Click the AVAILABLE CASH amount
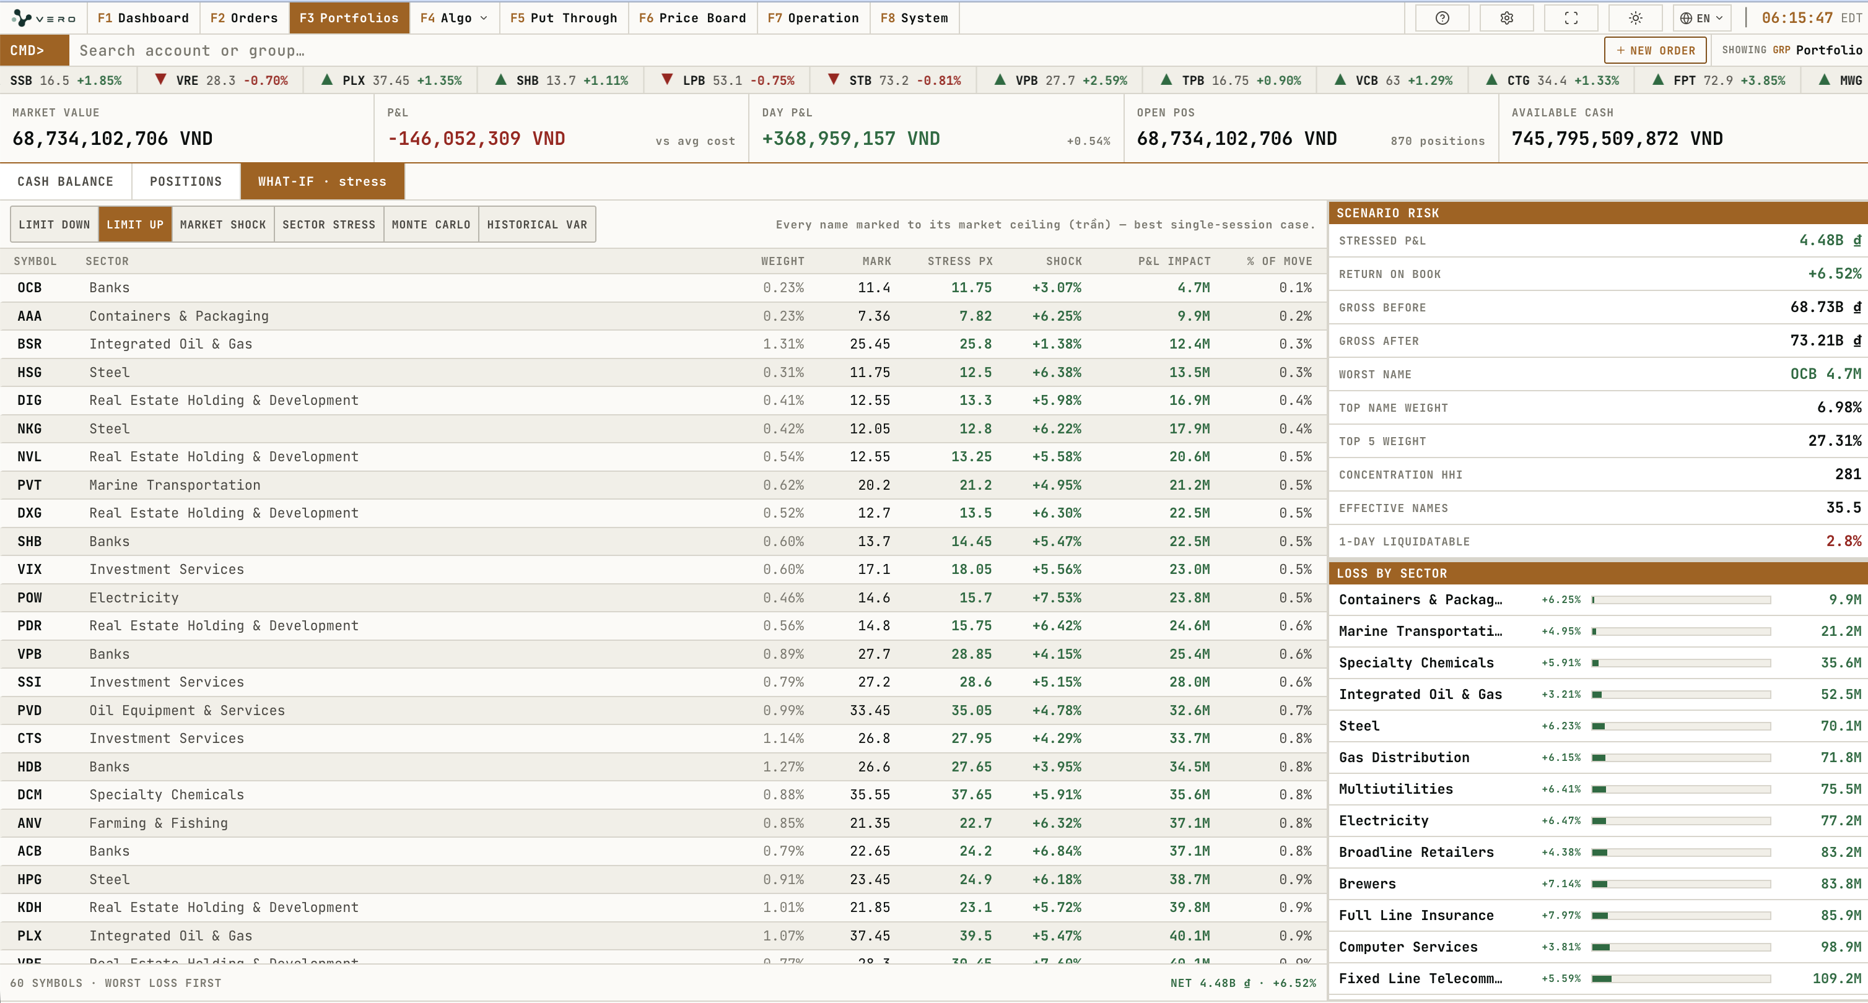The image size is (1868, 1003). [x=1617, y=139]
